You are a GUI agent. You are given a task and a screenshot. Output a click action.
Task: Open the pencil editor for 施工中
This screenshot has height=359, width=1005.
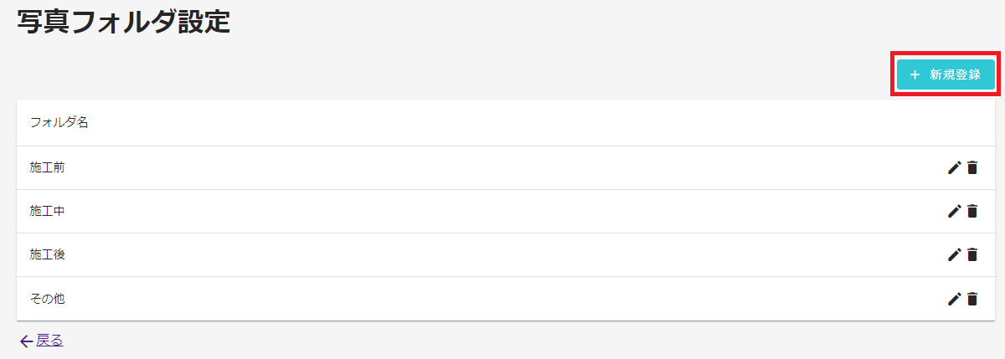[954, 211]
